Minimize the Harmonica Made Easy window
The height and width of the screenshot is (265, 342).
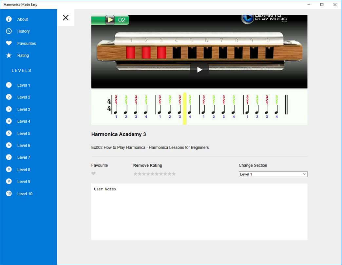click(x=309, y=5)
